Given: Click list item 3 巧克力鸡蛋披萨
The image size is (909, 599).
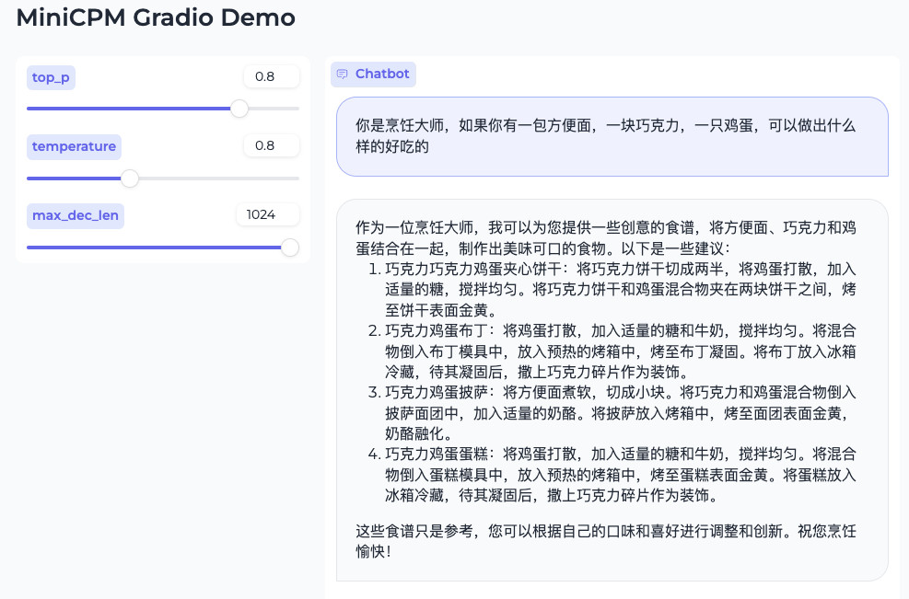Looking at the screenshot, I should tap(612, 413).
